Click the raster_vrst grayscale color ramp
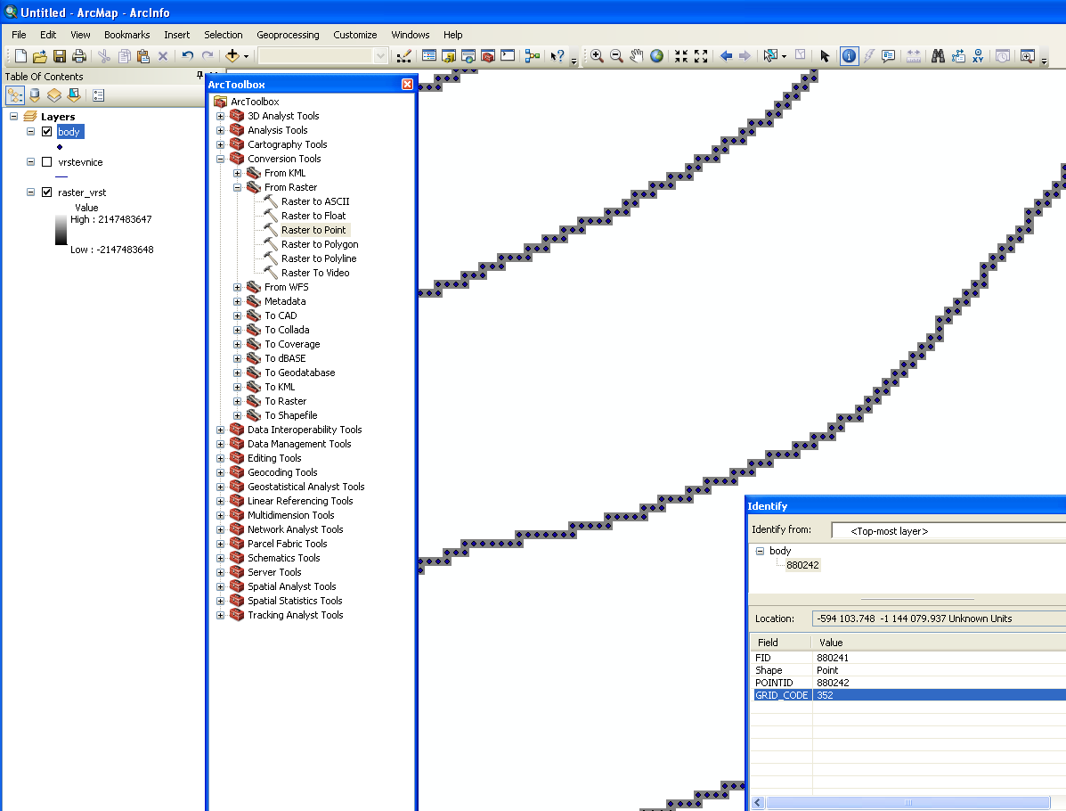Screen dimensions: 1066x811 click(61, 230)
